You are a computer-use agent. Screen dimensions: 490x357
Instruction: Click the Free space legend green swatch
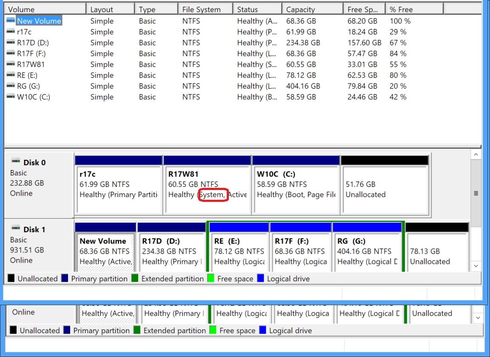pyautogui.click(x=211, y=278)
